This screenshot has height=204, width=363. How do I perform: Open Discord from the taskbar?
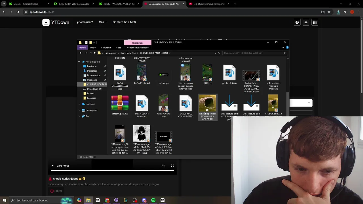click(x=144, y=200)
